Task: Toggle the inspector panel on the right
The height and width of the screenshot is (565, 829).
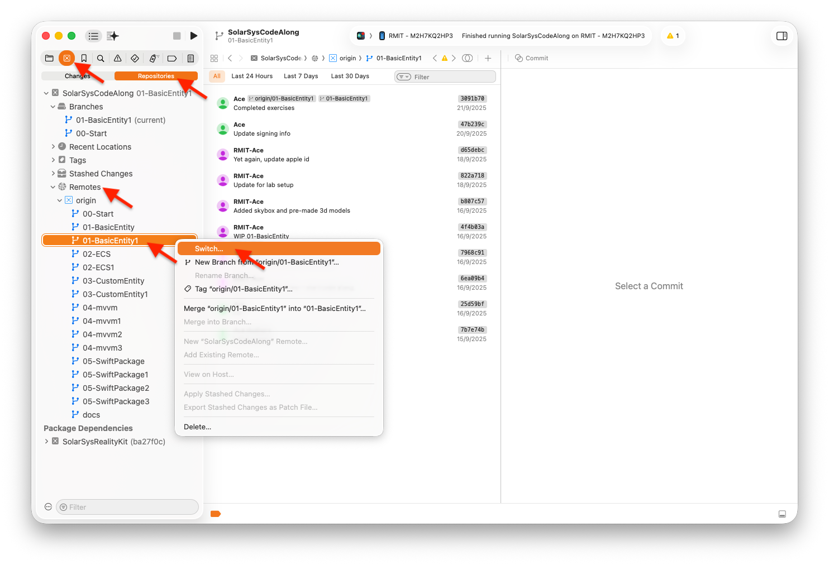Action: click(782, 36)
